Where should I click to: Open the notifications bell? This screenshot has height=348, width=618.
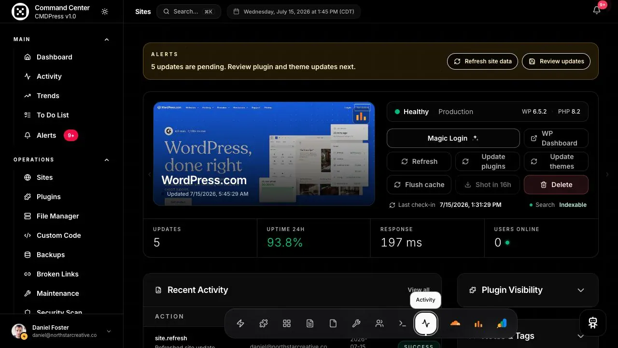coord(597,11)
